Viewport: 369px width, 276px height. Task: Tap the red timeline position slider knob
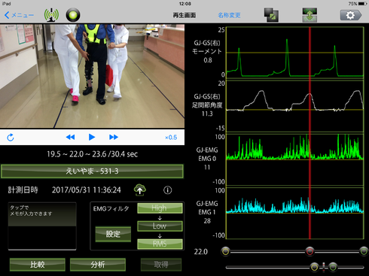coord(310,251)
